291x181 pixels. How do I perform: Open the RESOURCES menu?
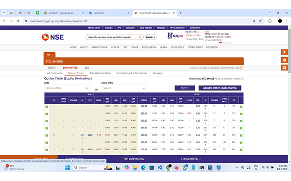(177, 47)
